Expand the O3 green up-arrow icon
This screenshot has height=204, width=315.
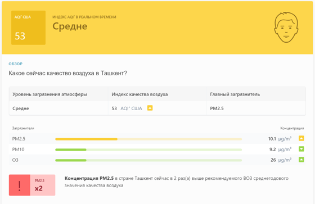301,160
